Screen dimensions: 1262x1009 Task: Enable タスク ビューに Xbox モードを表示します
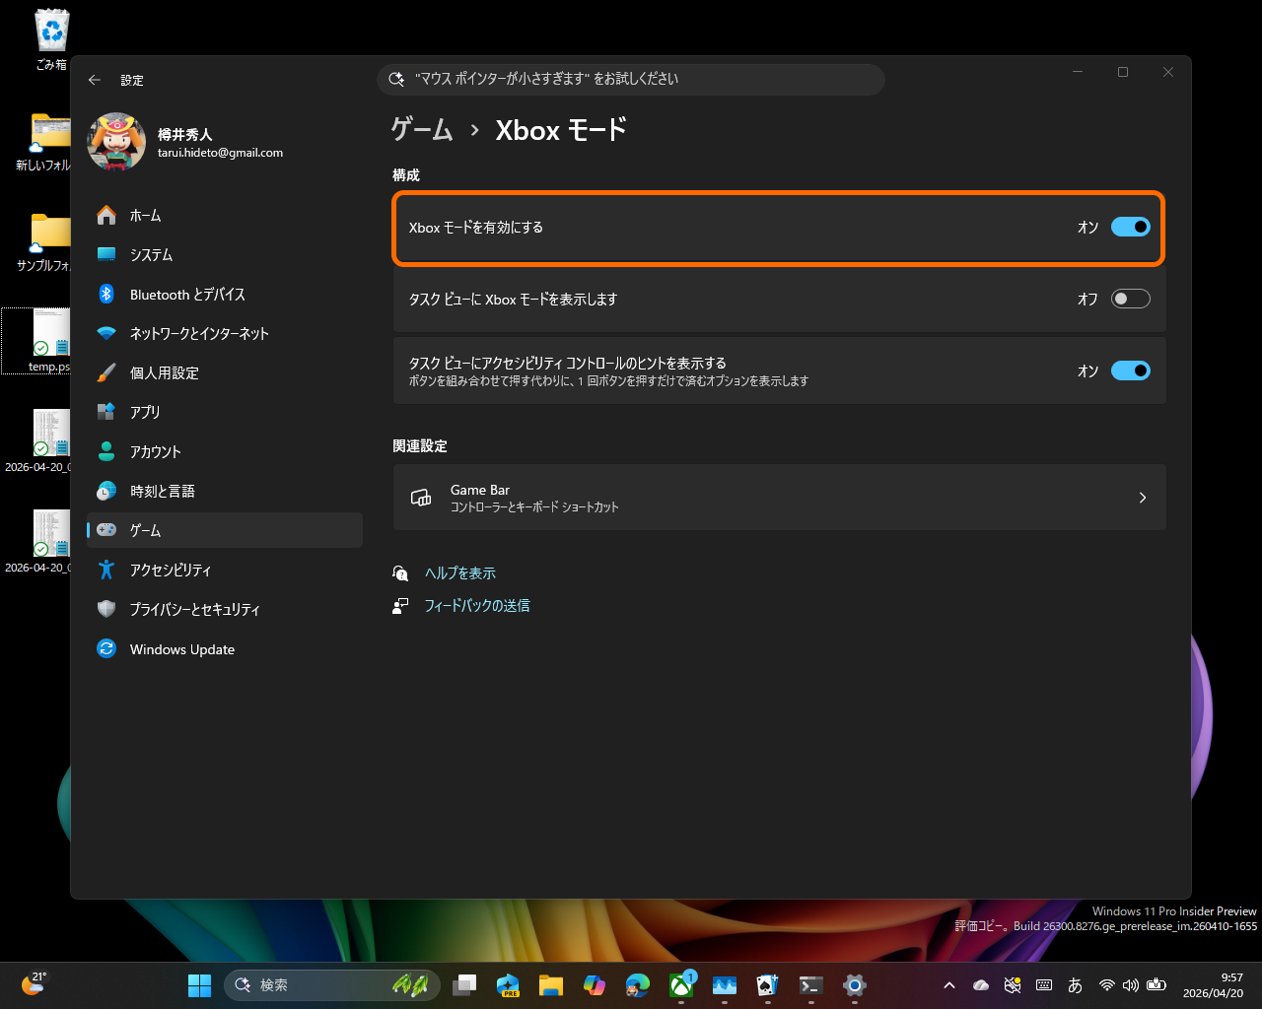(1130, 298)
